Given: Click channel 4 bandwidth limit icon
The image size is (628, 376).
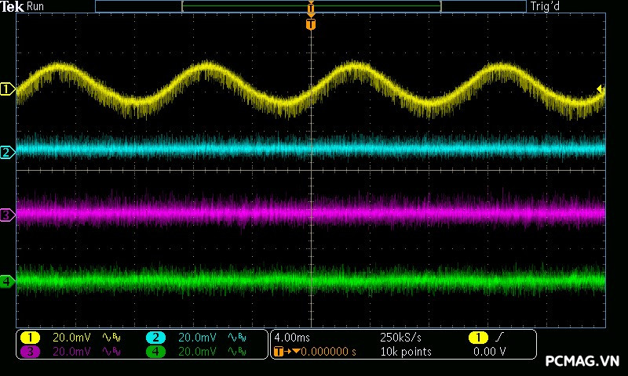Looking at the screenshot, I should coord(235,352).
